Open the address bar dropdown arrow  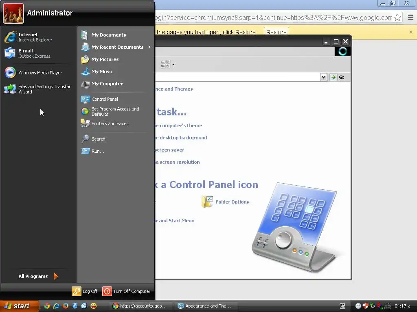pyautogui.click(x=323, y=77)
